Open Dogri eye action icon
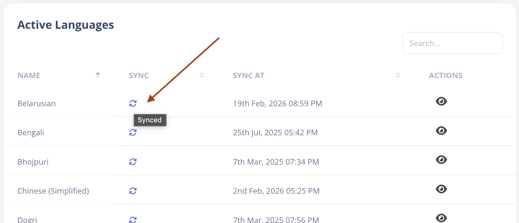This screenshot has width=519, height=223. (441, 218)
